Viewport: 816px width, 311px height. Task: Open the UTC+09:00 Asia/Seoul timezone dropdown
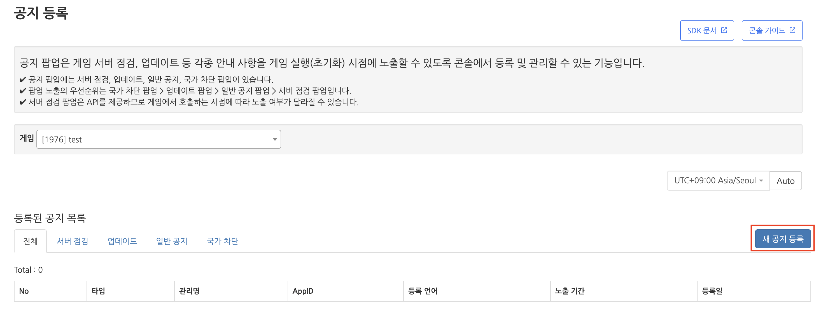[x=718, y=181]
